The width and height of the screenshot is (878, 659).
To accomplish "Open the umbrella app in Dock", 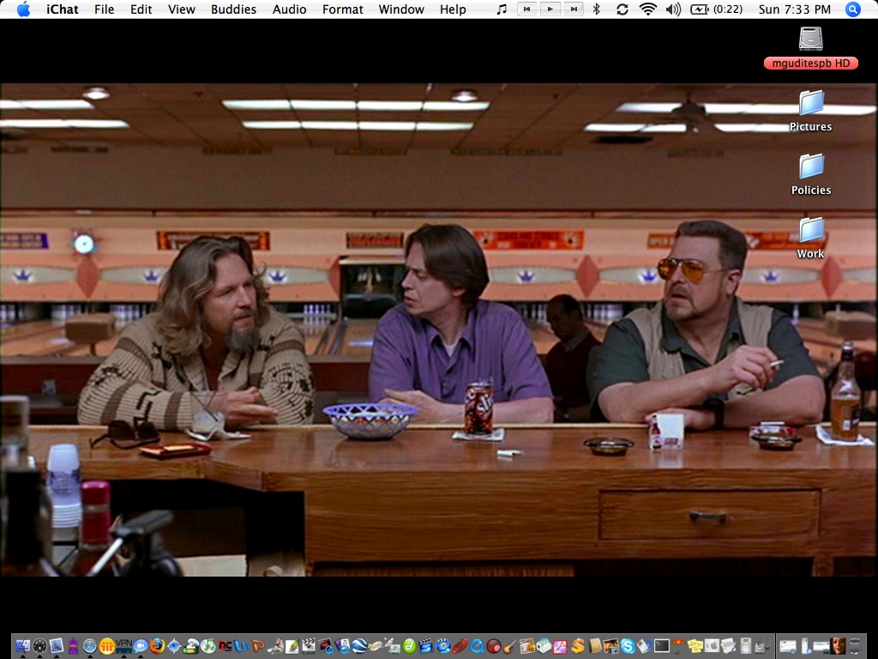I will click(x=678, y=645).
